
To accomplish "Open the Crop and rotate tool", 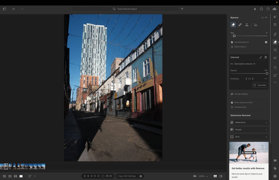I will pos(275,34).
